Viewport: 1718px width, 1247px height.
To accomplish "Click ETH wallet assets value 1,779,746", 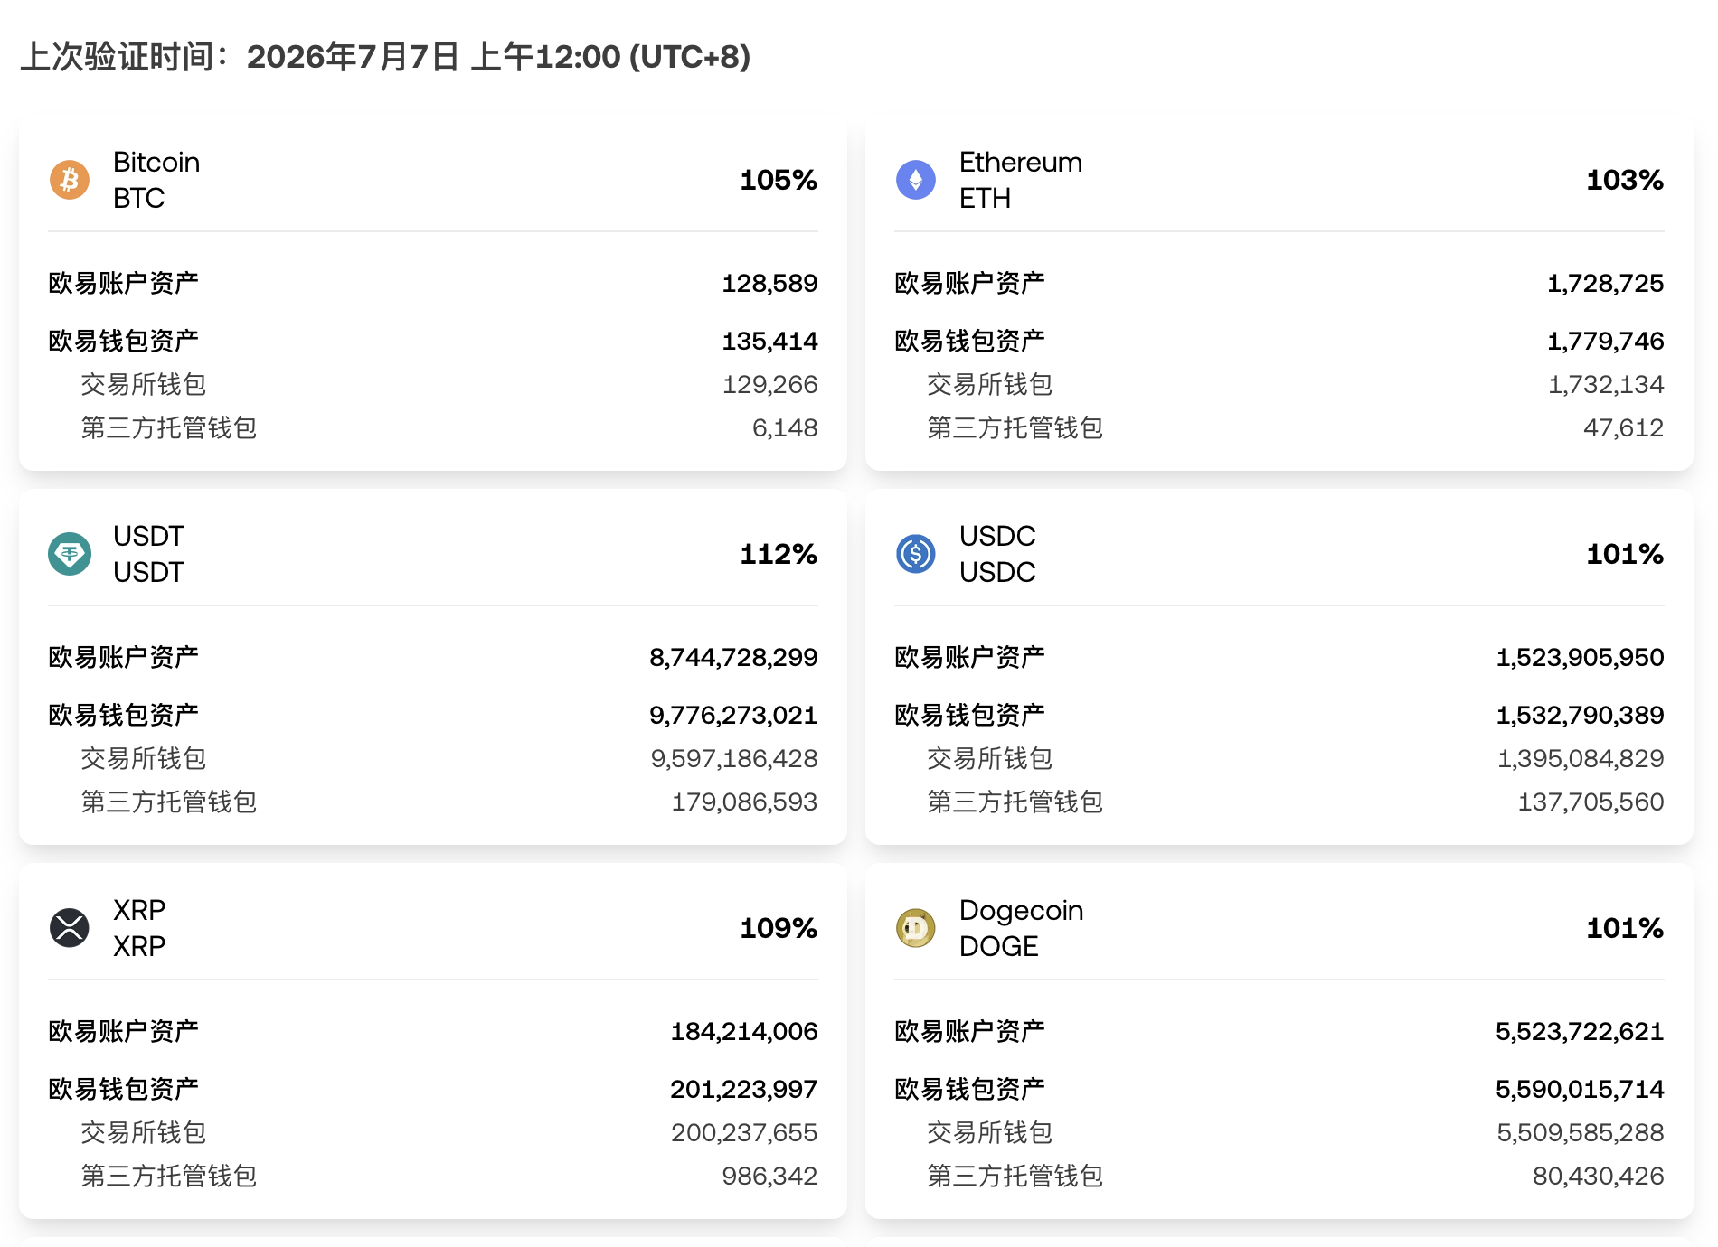I will (1606, 342).
